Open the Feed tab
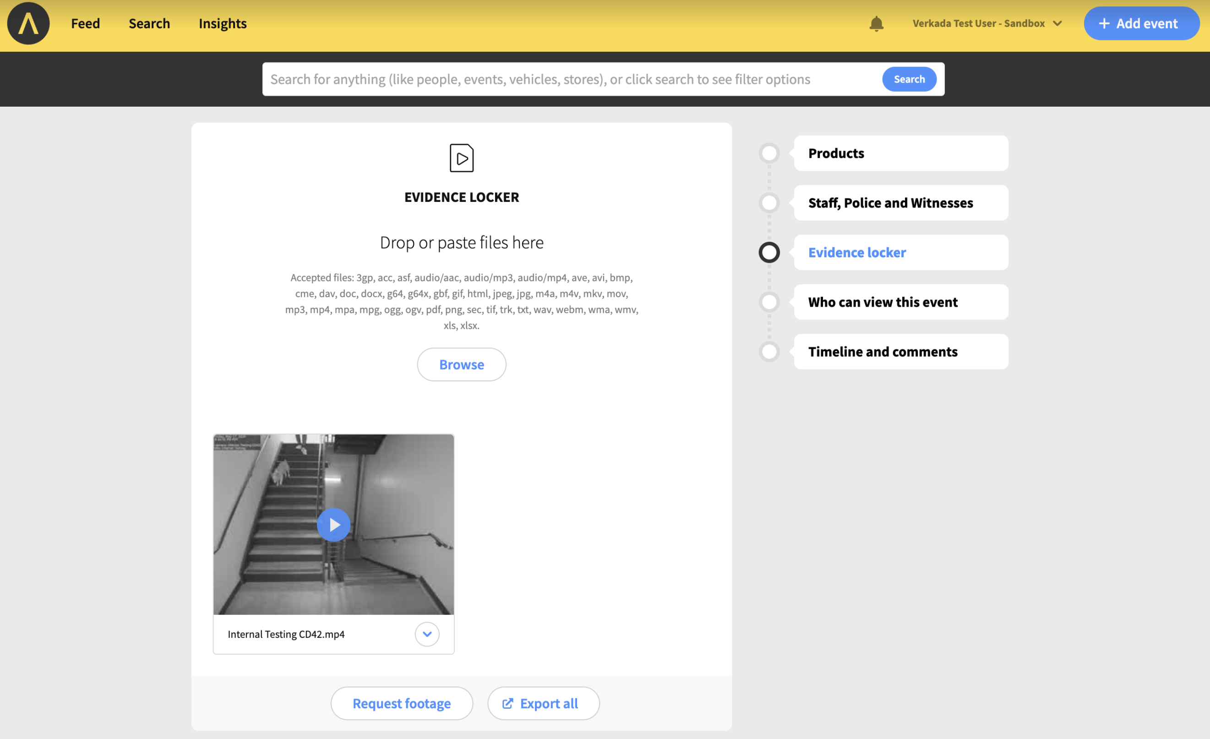Image resolution: width=1210 pixels, height=739 pixels. (x=86, y=23)
